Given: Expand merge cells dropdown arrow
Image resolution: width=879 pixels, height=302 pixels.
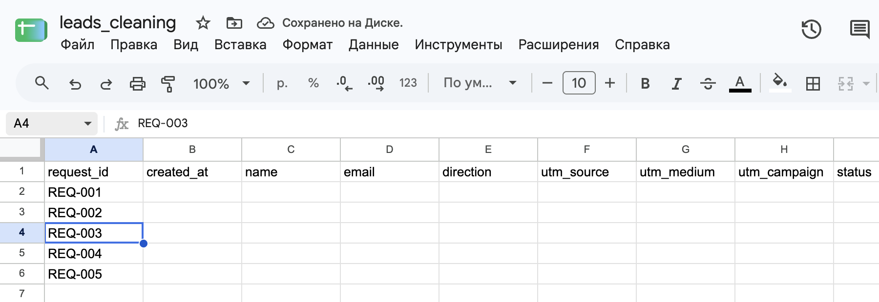Looking at the screenshot, I should [866, 84].
